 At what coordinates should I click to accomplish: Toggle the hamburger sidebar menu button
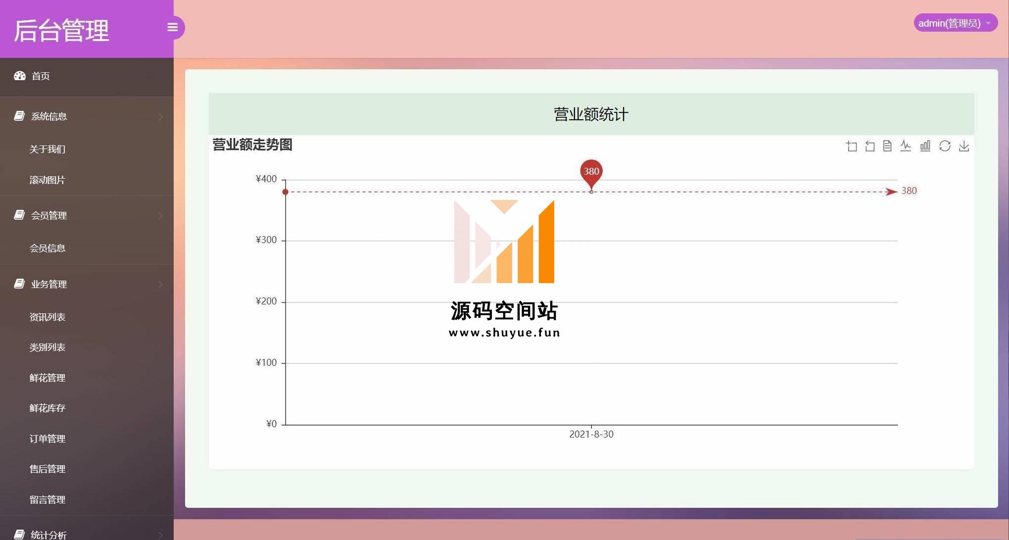172,27
